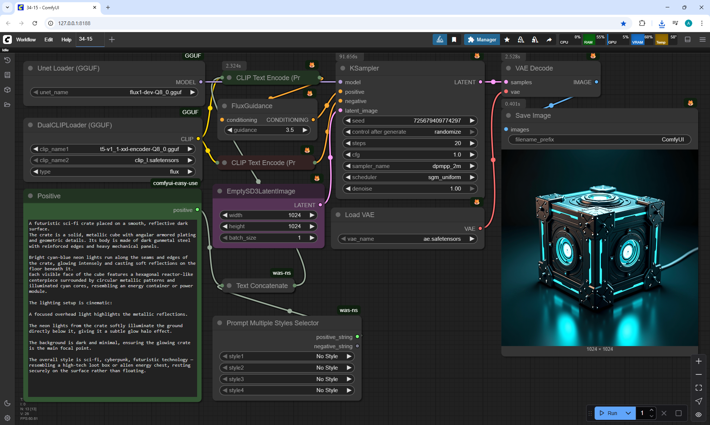
Task: Zoom in with the canvas plus icon
Action: coord(699,361)
